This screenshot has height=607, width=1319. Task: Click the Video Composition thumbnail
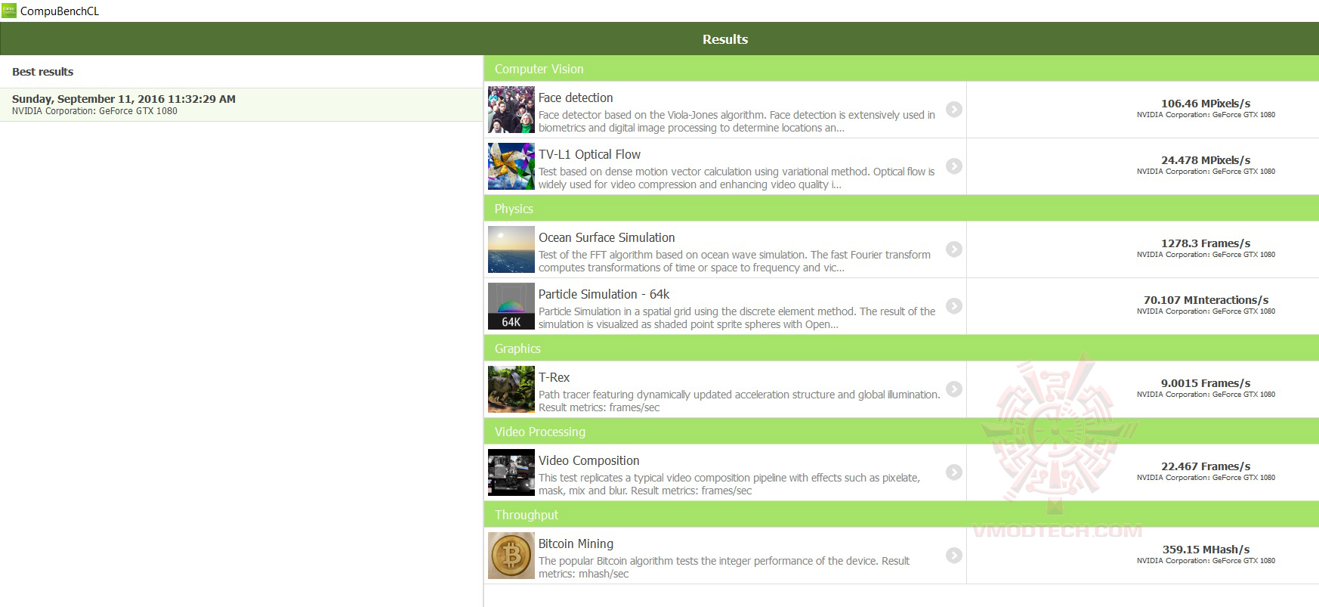click(x=511, y=472)
